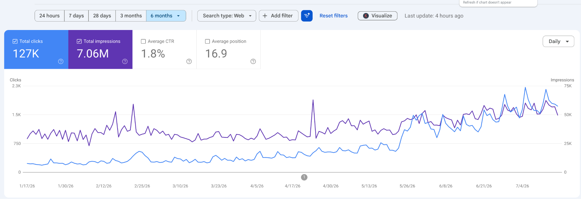Select the 28 days date range
Viewport: 581px width, 199px height.
pos(102,16)
